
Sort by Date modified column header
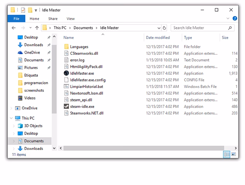click(158, 37)
